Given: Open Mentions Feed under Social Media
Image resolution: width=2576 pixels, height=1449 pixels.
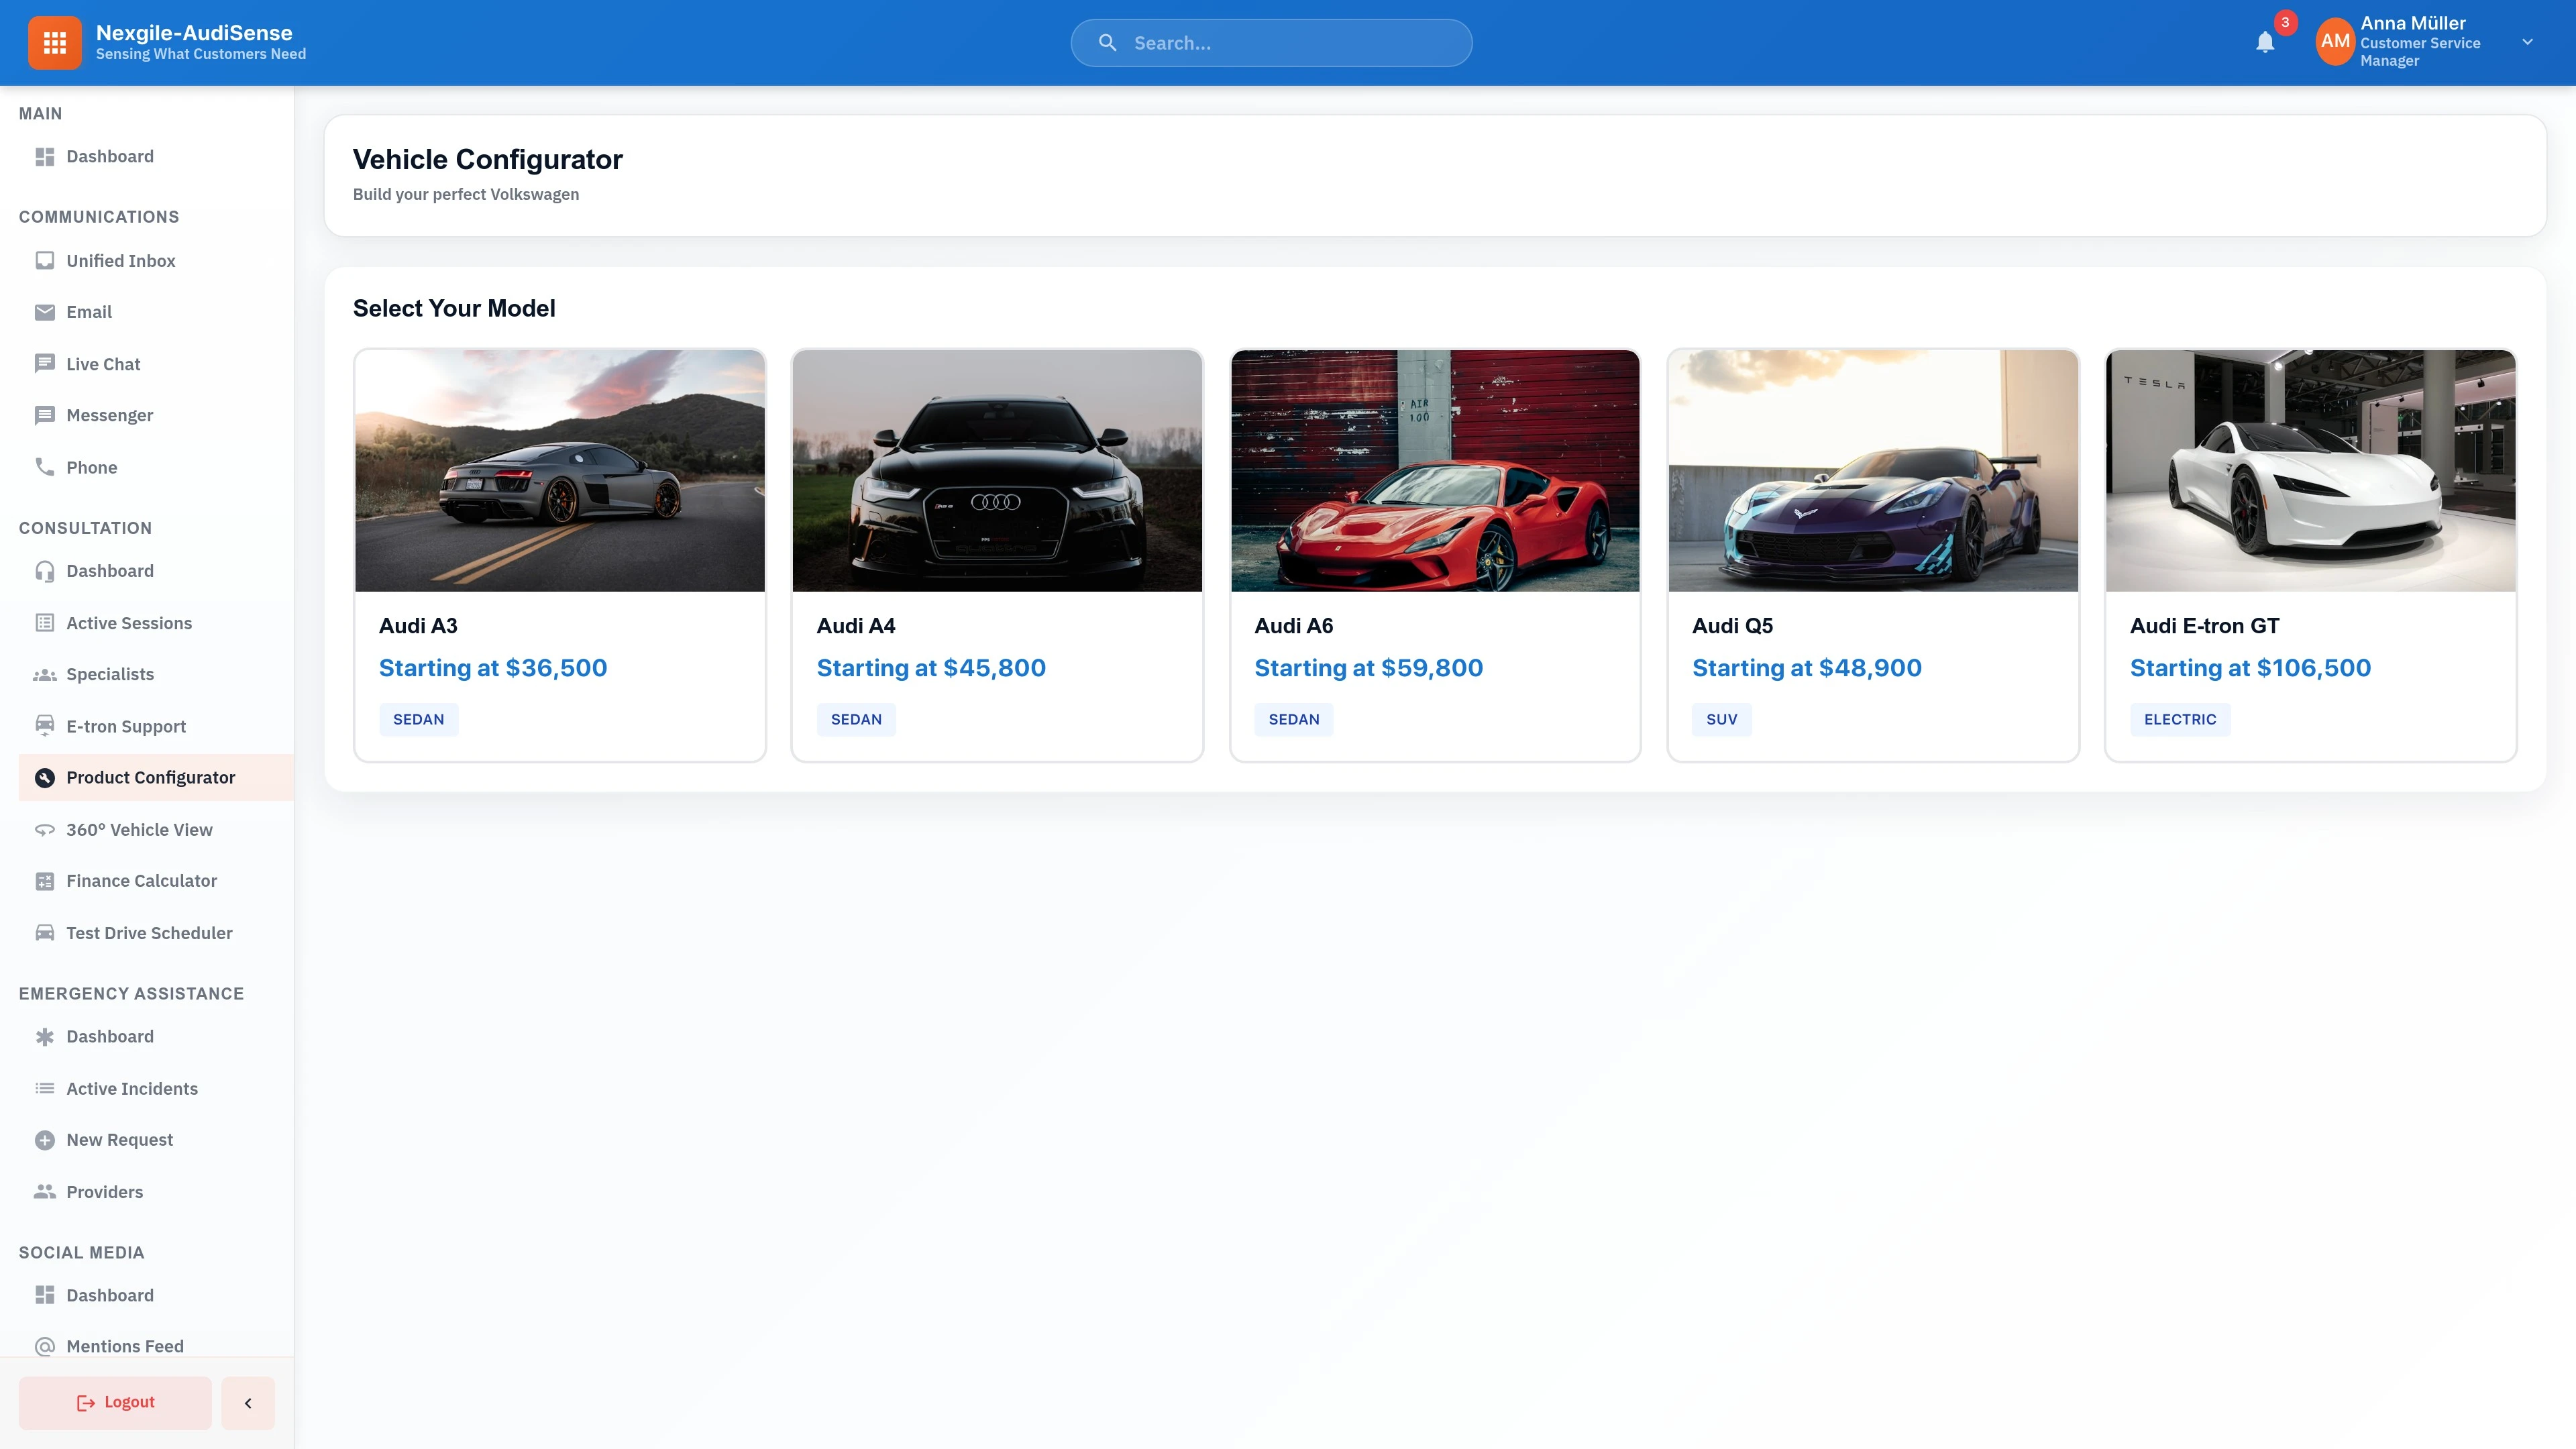Looking at the screenshot, I should 124,1346.
